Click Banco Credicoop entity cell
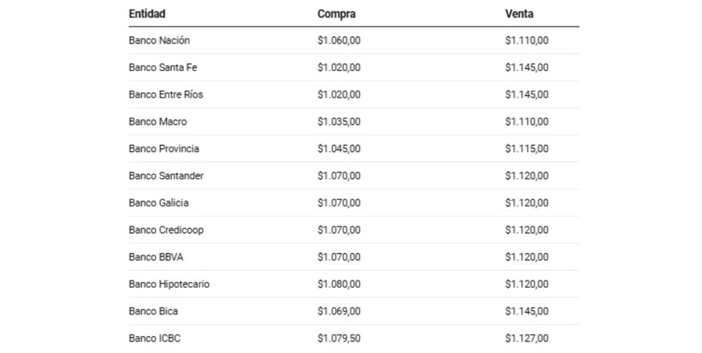702x353 pixels. 165,230
